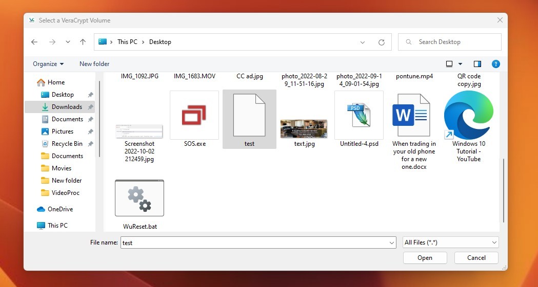Select the Word document trading in phone

point(411,115)
